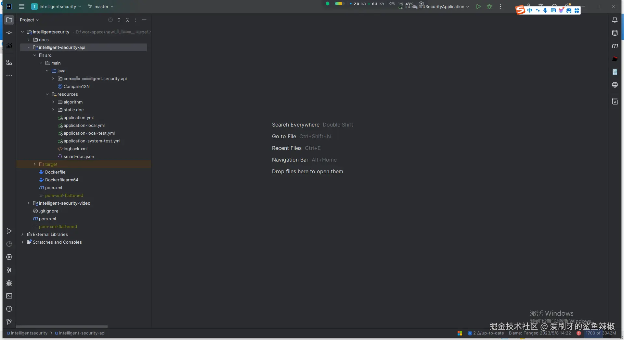Click the up-to-date git status widget
Screen dimensions: 624x340
coord(486,333)
